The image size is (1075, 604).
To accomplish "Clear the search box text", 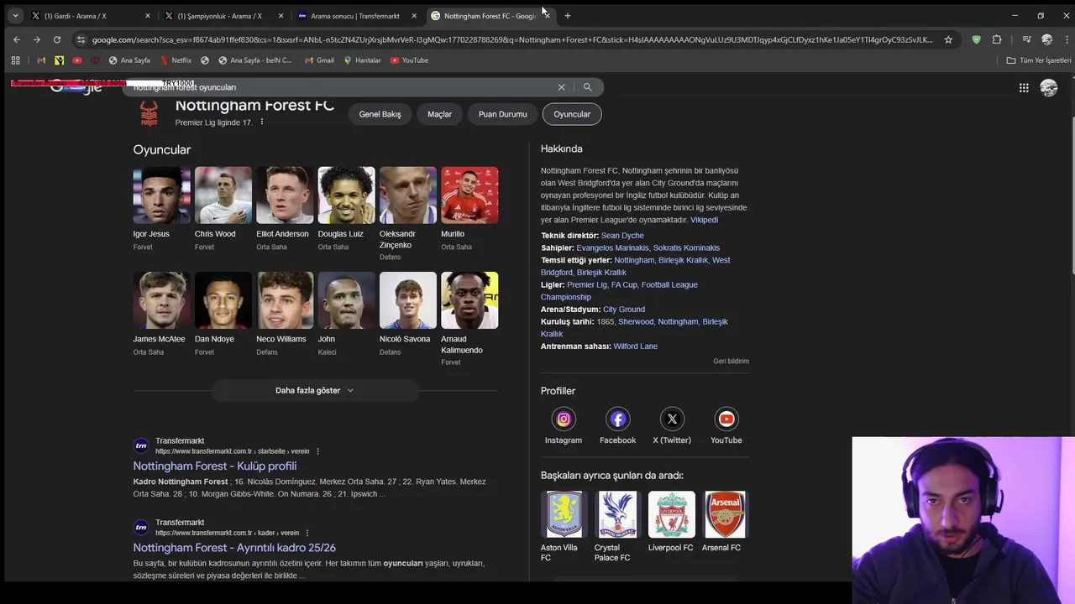I will [562, 87].
